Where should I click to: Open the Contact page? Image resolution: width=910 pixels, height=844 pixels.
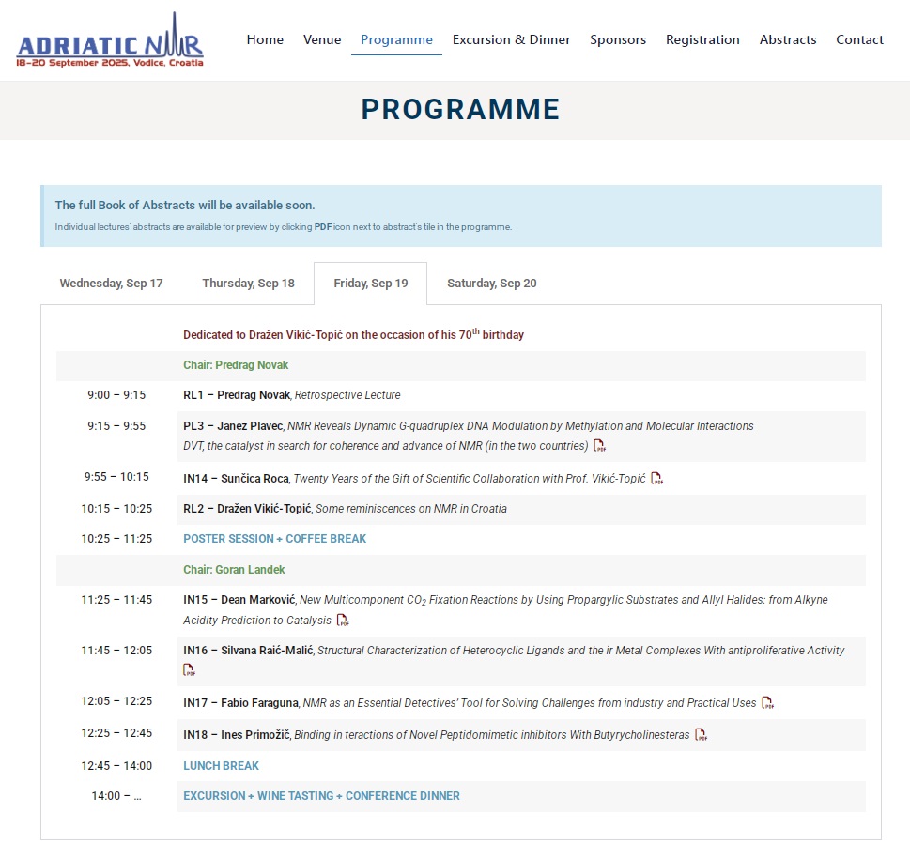coord(859,39)
